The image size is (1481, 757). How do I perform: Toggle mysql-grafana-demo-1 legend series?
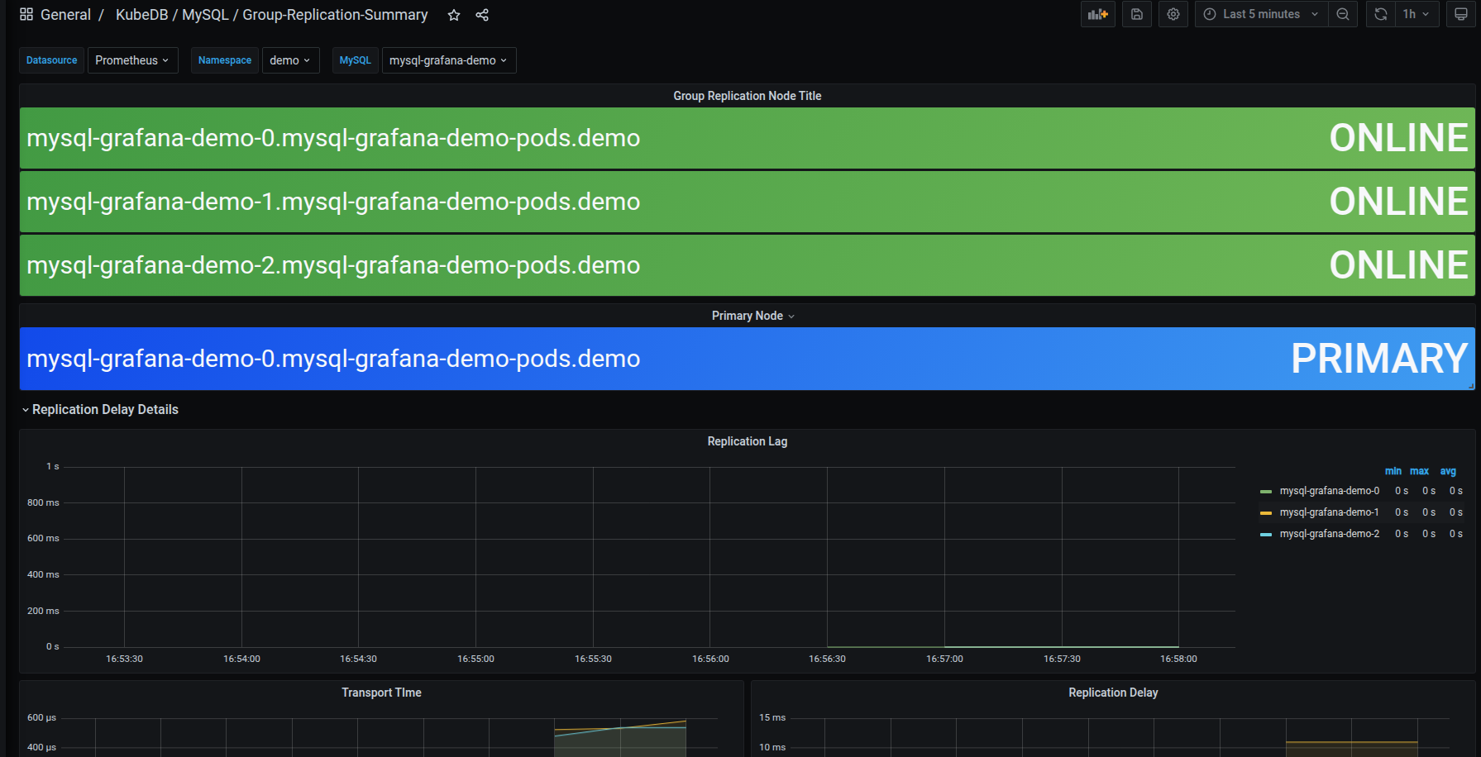[1329, 512]
